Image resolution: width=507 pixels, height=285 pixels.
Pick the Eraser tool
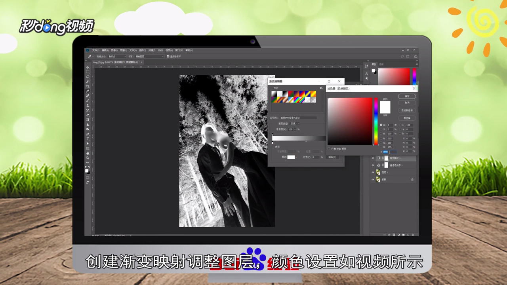tap(88, 115)
